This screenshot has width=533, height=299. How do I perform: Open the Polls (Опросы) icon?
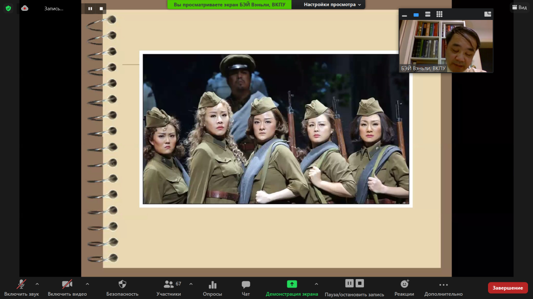pyautogui.click(x=212, y=284)
